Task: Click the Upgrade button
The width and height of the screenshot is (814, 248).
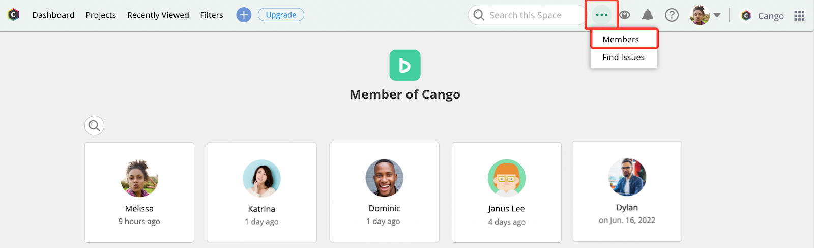Action: pos(281,15)
